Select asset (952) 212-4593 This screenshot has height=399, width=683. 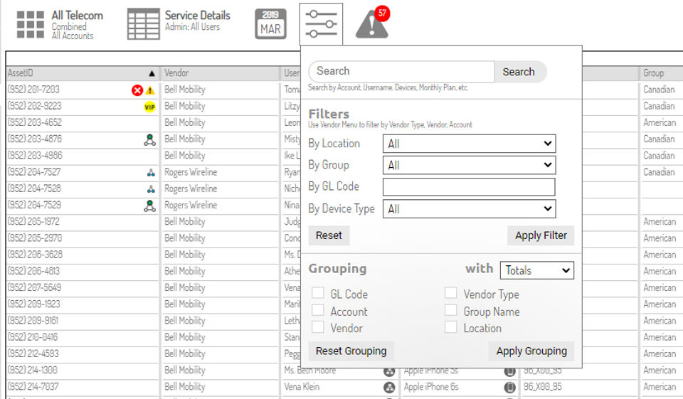coord(33,353)
